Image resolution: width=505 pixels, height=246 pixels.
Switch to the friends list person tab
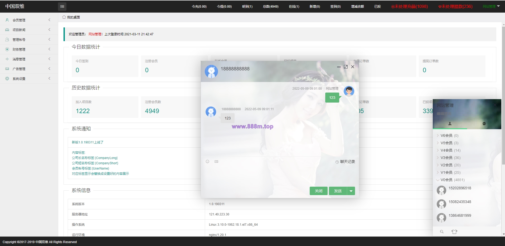pos(450,124)
